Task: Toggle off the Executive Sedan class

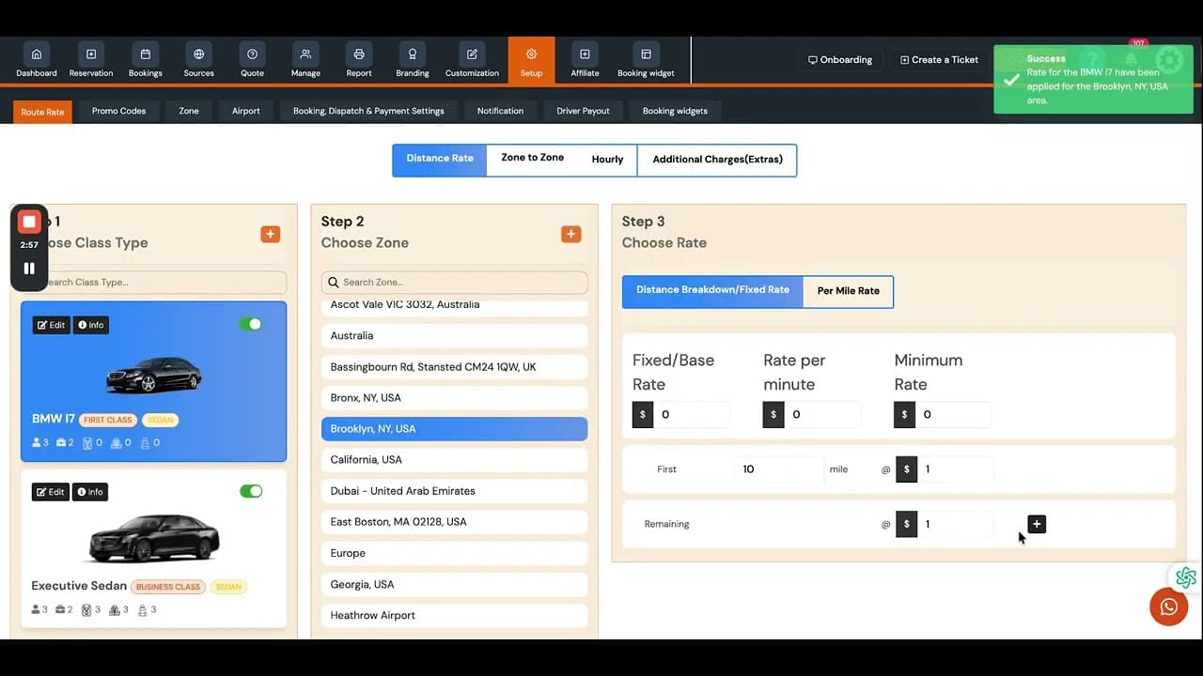Action: [x=251, y=491]
